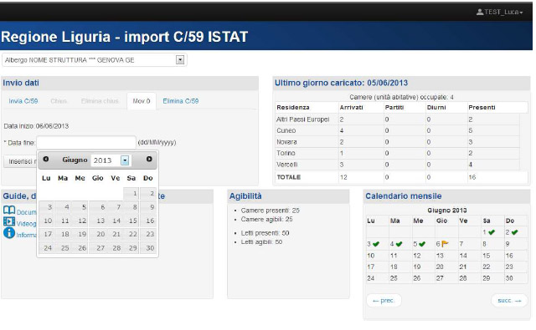Go to next month in date picker

pos(149,160)
